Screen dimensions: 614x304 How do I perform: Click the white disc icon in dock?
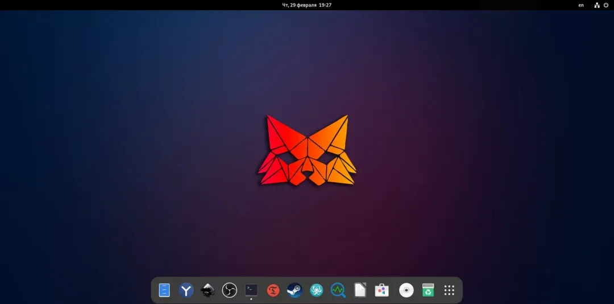coord(406,290)
